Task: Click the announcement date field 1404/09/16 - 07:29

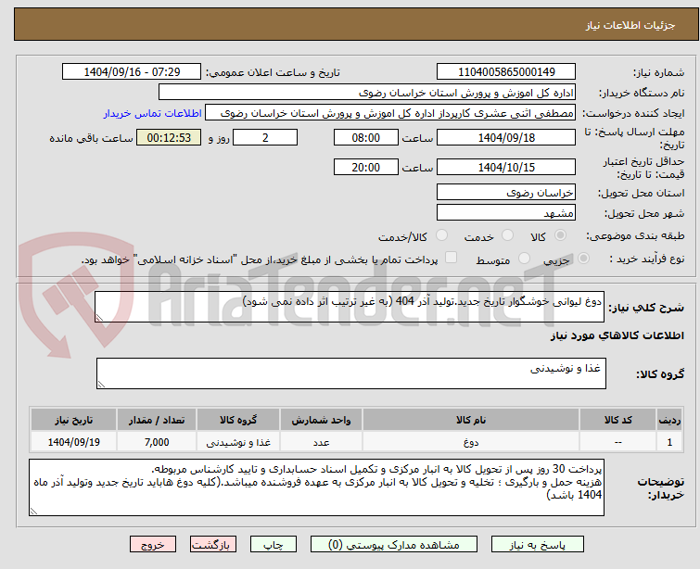Action: [x=132, y=72]
